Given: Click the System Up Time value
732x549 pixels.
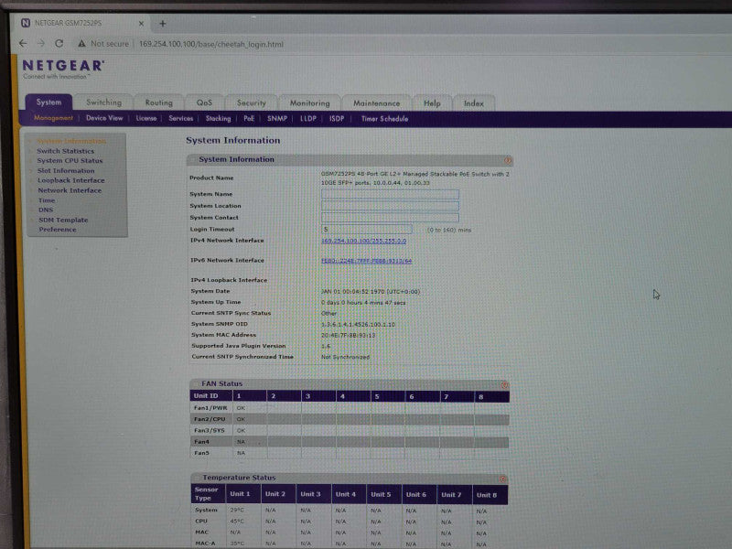Looking at the screenshot, I should (x=363, y=303).
